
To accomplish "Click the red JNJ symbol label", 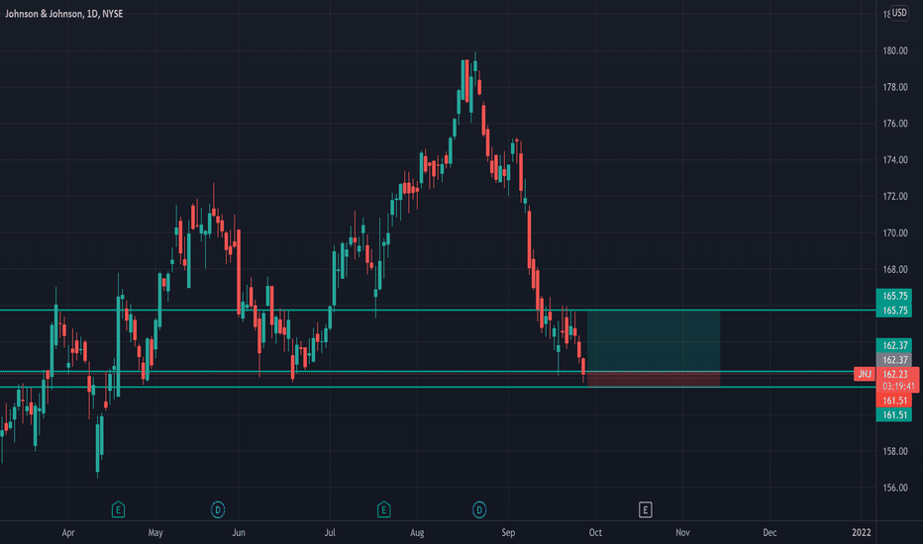I will (865, 374).
